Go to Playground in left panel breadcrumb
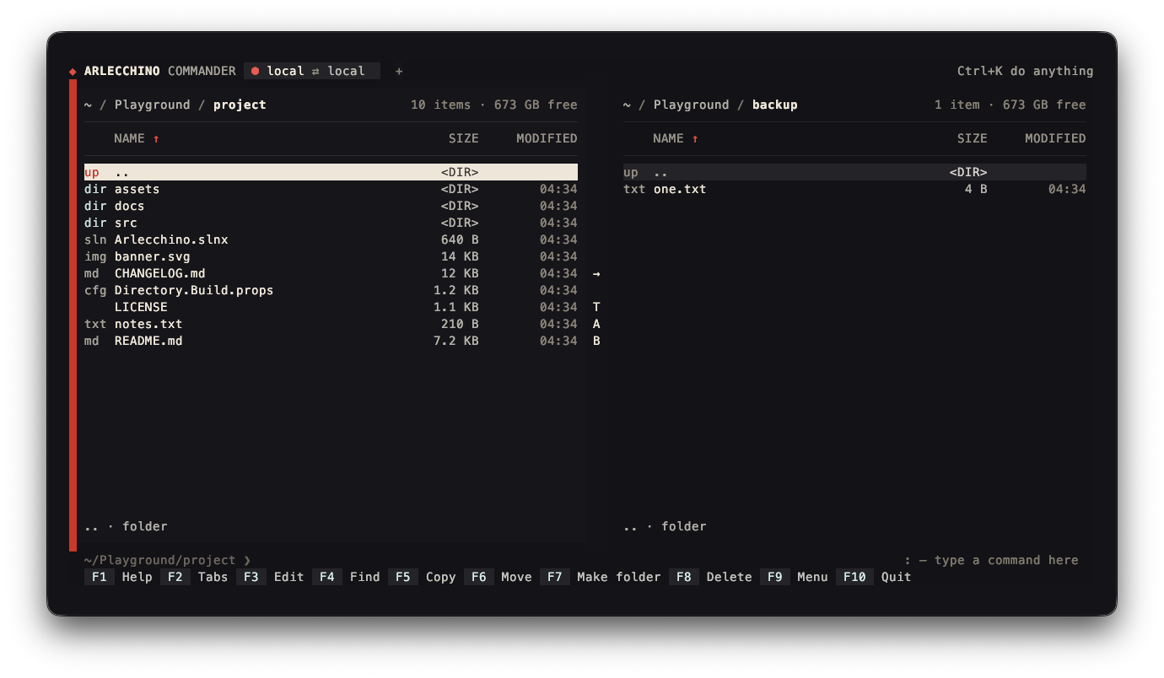1164x678 pixels. tap(153, 105)
